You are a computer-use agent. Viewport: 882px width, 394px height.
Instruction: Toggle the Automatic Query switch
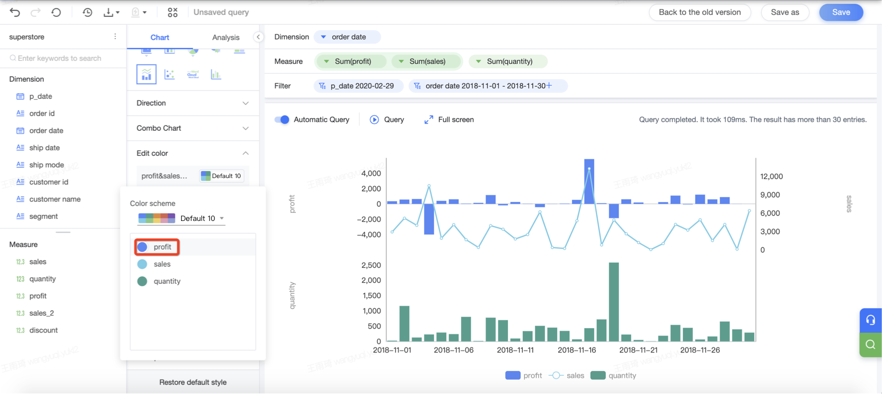pos(282,120)
